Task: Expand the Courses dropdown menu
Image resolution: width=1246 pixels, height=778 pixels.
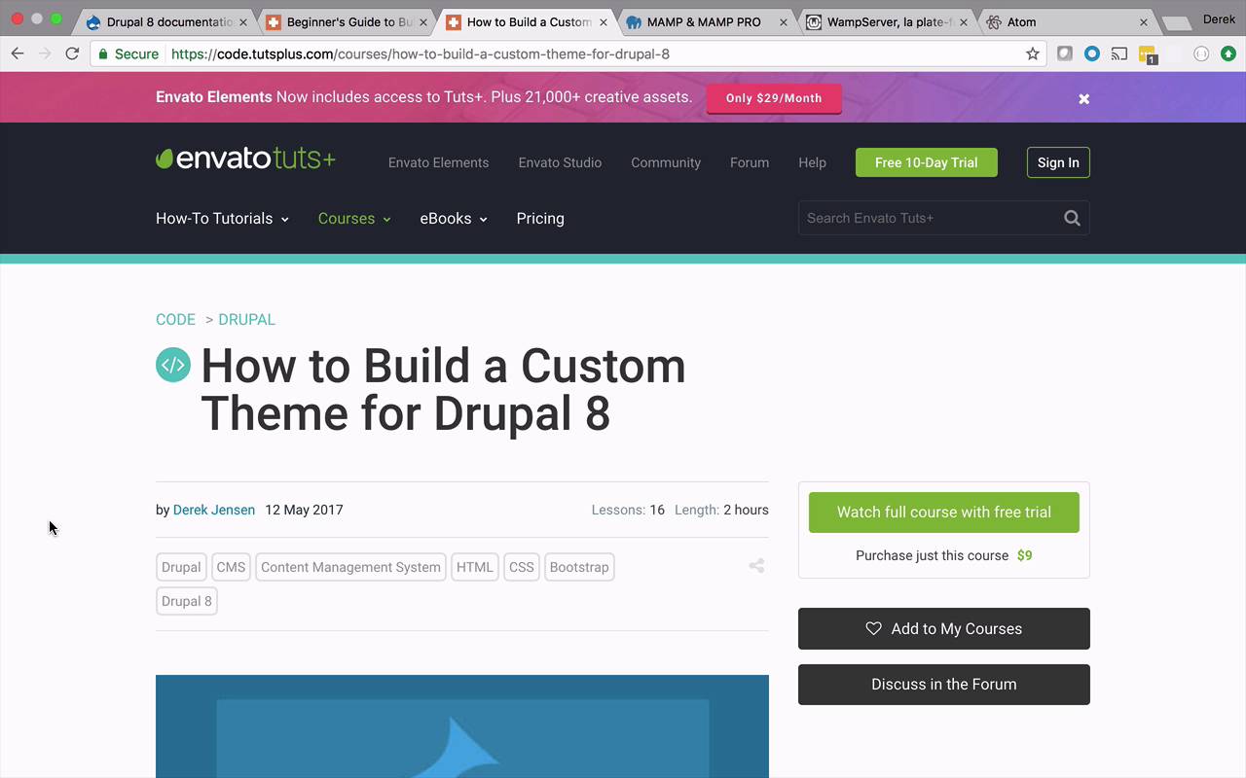Action: point(354,218)
